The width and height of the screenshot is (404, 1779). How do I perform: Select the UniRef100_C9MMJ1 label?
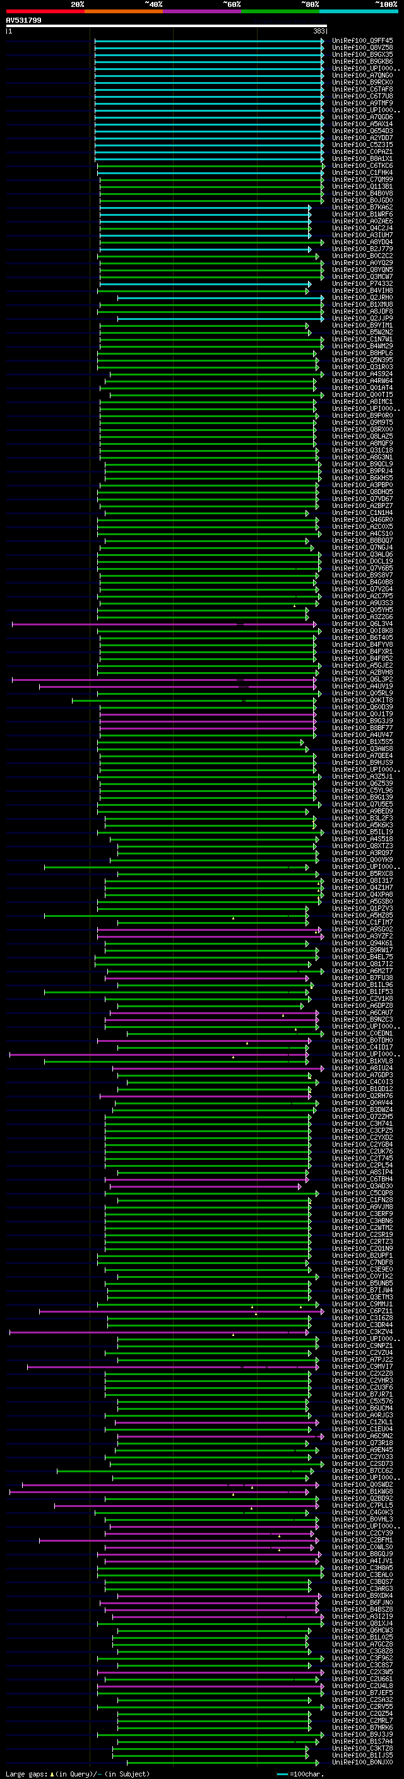tap(362, 1304)
